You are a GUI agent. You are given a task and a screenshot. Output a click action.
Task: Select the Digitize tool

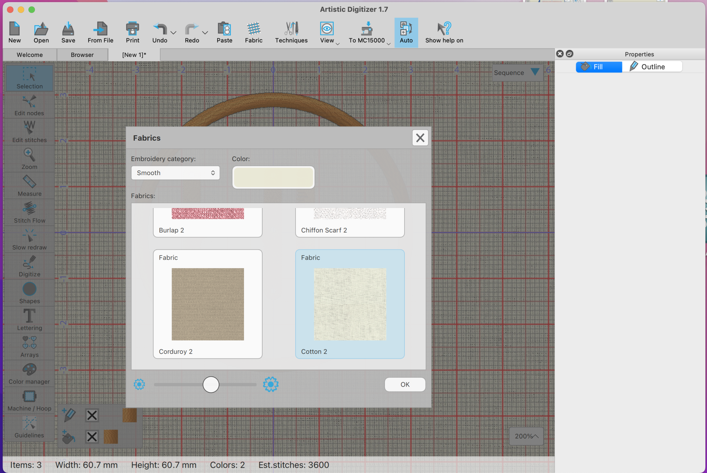tap(29, 266)
